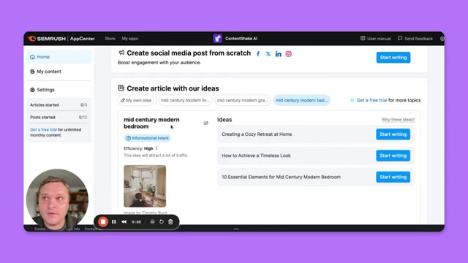The height and width of the screenshot is (263, 468).
Task: Click the ContentShake AI app icon
Action: click(218, 38)
